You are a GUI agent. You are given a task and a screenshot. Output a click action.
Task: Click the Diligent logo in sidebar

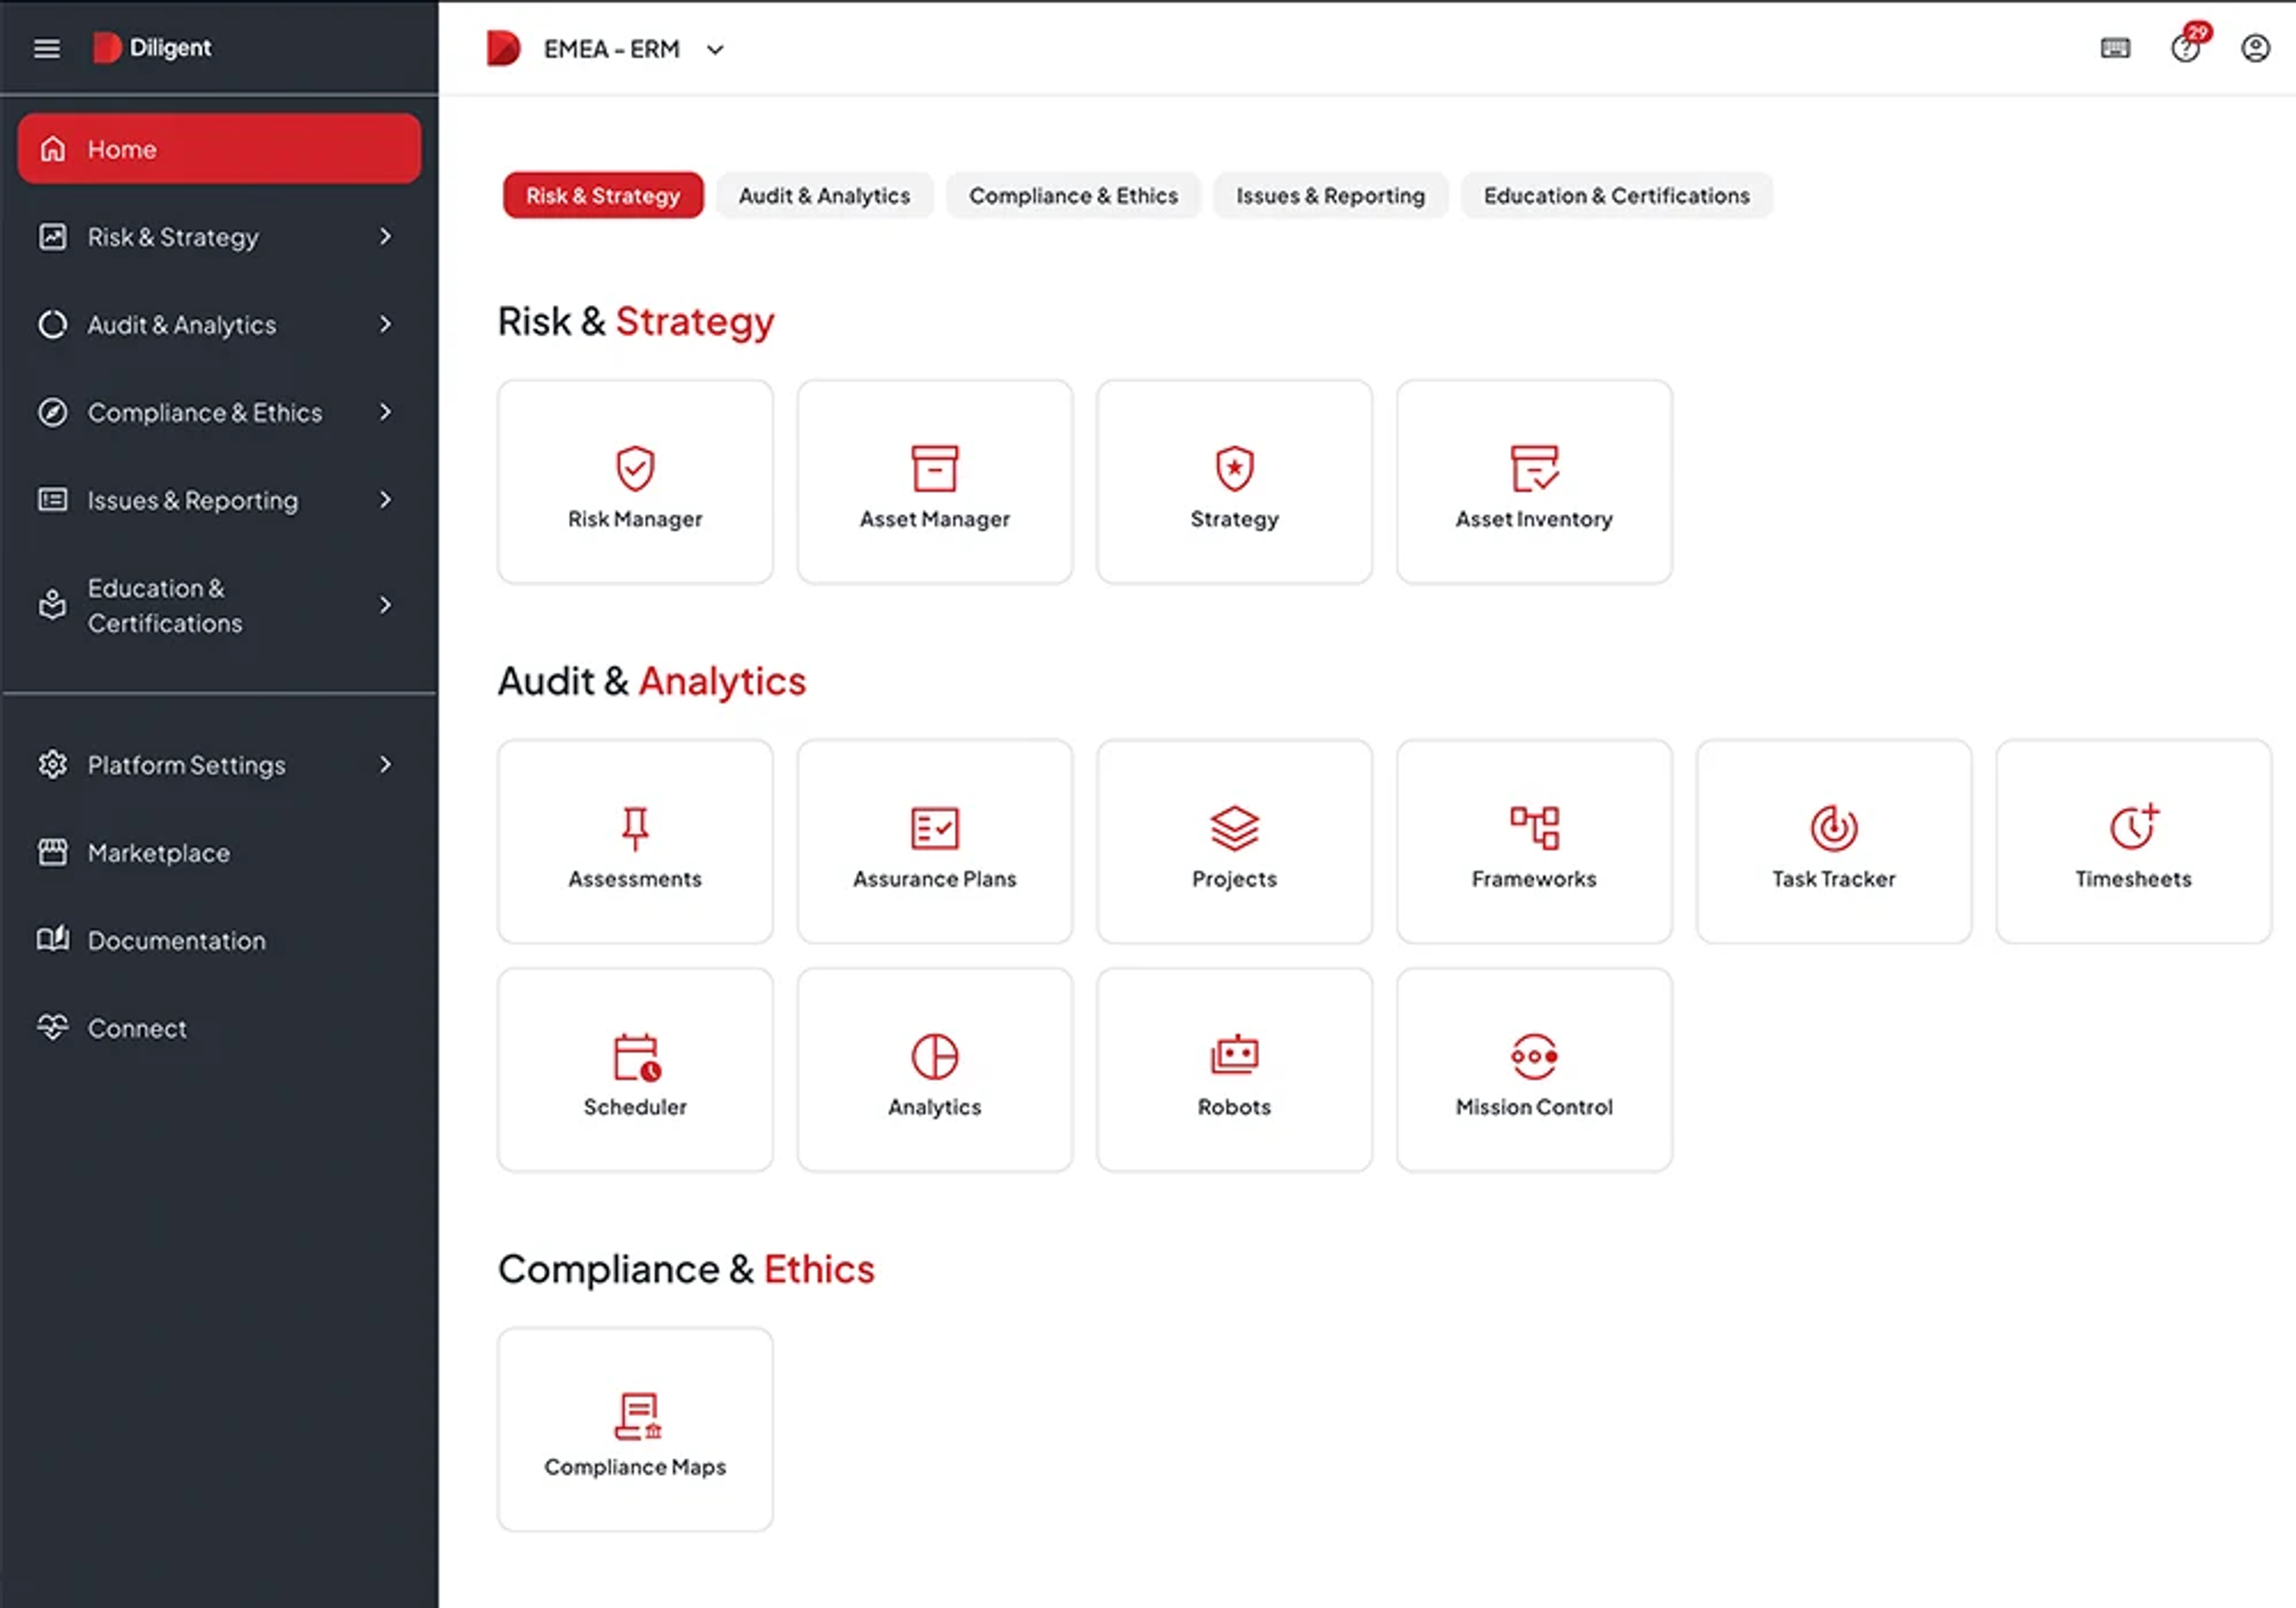tap(152, 48)
